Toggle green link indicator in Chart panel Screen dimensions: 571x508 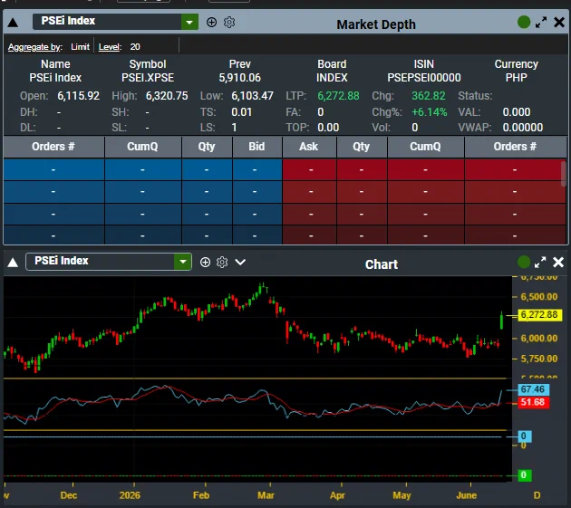coord(524,262)
